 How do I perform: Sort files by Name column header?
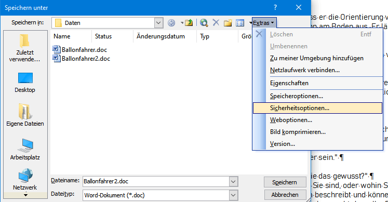[71, 36]
